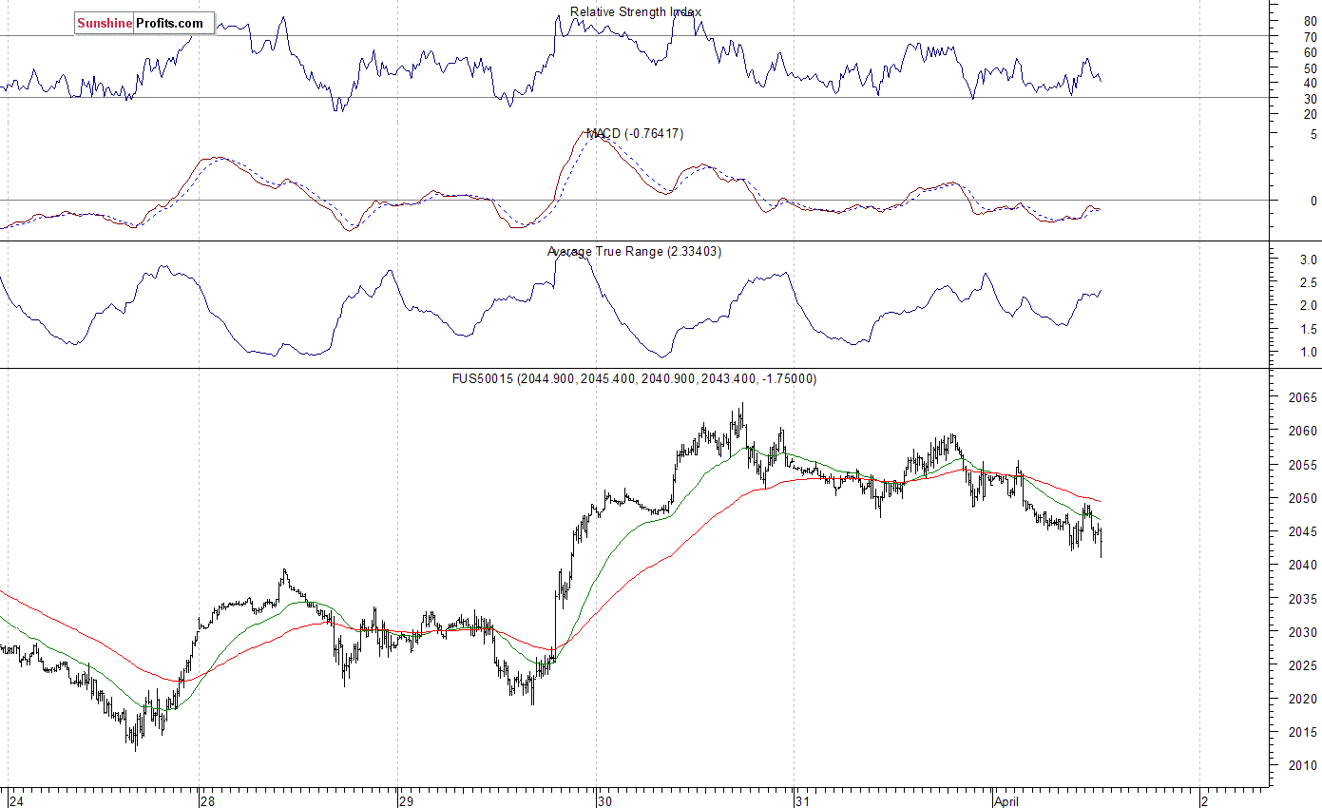Click the MACD (-0.76417) panel title
Image resolution: width=1322 pixels, height=808 pixels.
635,133
